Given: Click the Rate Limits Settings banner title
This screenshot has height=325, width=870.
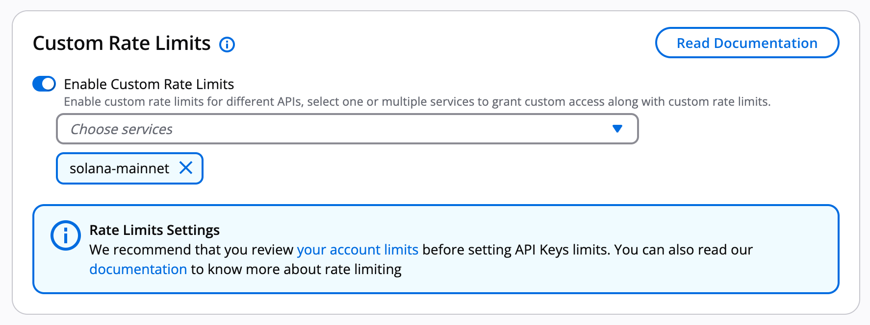Looking at the screenshot, I should click(154, 230).
